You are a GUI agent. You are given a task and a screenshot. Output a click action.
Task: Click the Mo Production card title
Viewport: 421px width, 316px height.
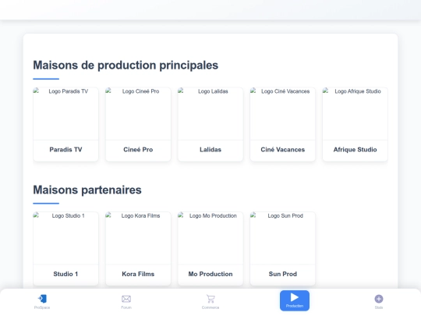point(210,274)
